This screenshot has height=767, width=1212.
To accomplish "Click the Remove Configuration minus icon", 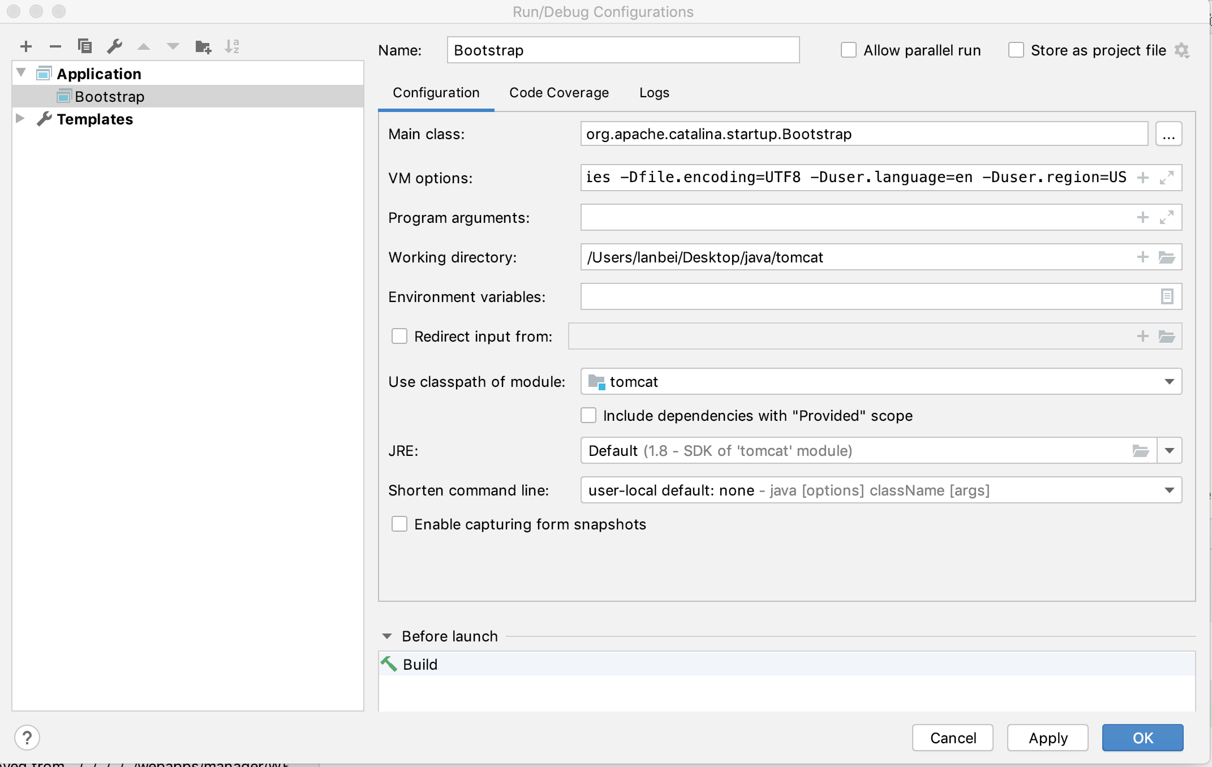I will click(55, 46).
